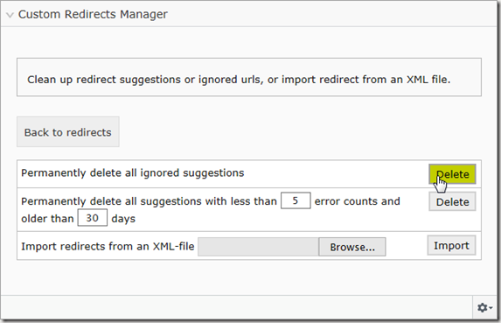
Task: Click the 'error counts and' text
Action: (358, 201)
